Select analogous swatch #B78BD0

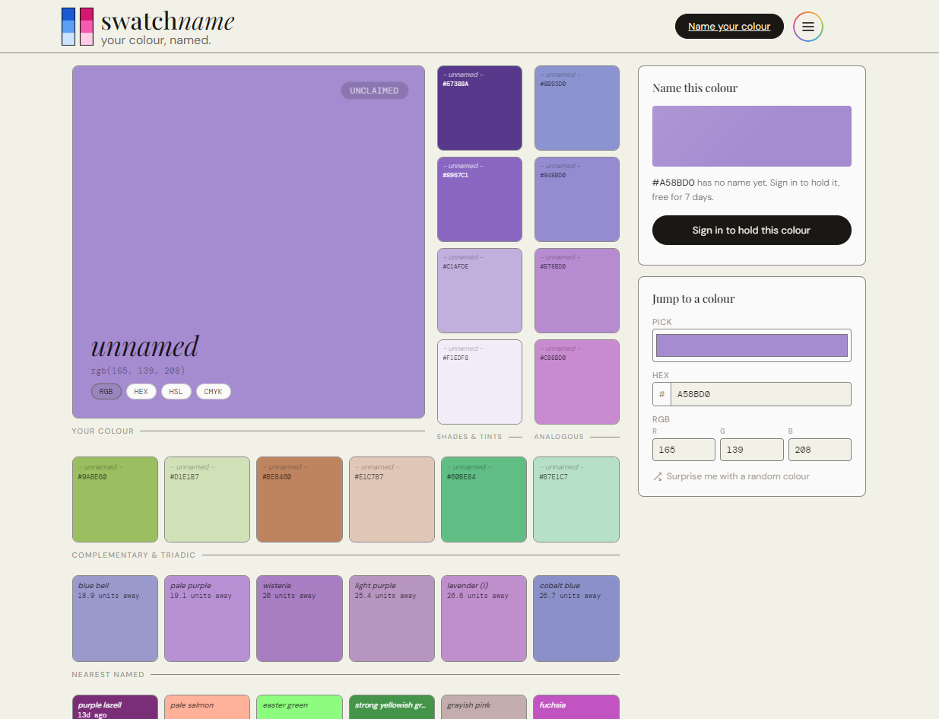point(577,291)
